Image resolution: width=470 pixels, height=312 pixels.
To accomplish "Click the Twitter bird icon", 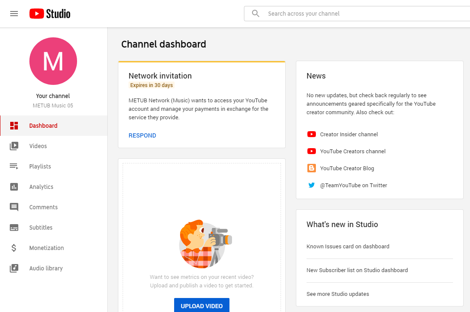I will click(x=312, y=185).
